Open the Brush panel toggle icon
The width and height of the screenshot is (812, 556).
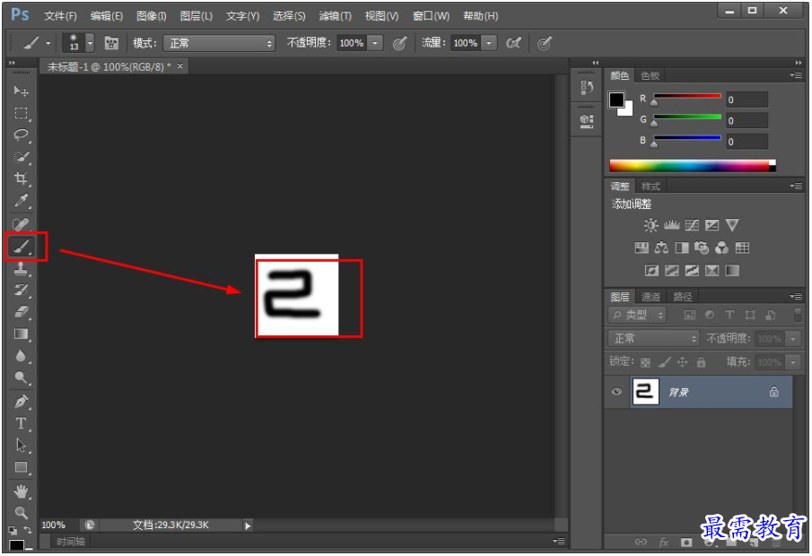[x=111, y=43]
